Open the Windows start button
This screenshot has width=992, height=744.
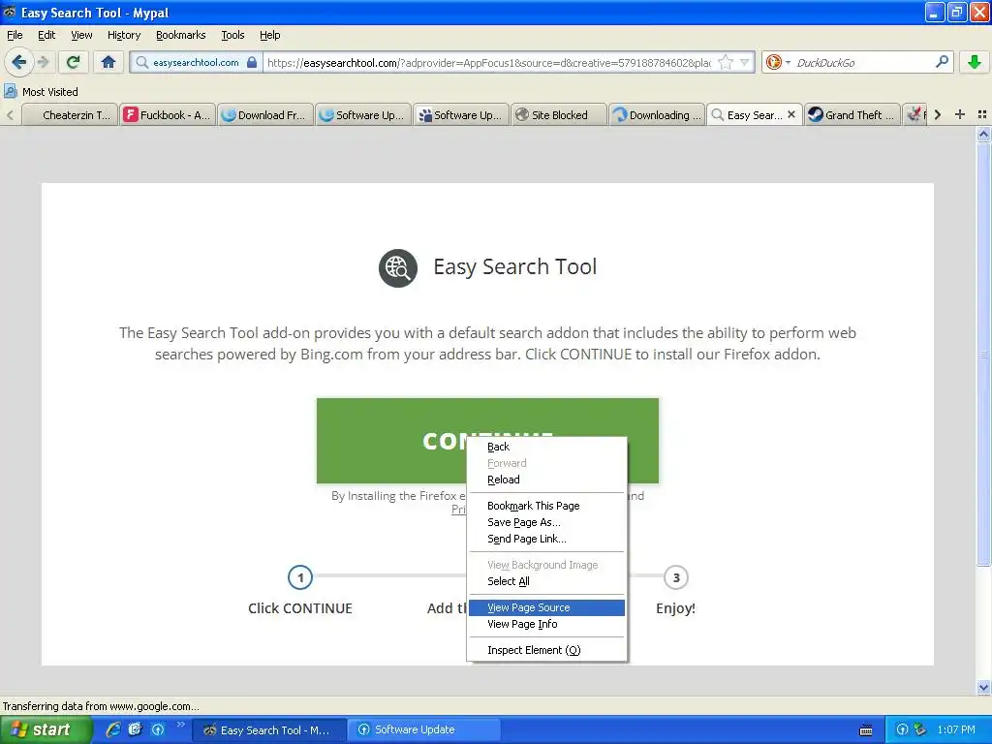[45, 729]
